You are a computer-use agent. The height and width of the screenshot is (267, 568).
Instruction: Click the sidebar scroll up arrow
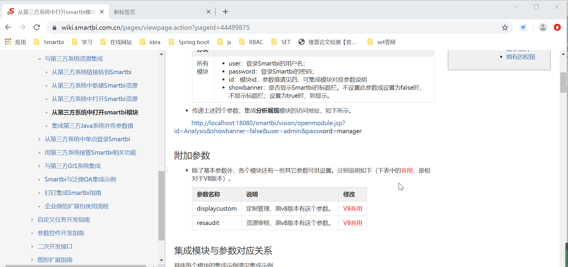pyautogui.click(x=161, y=54)
